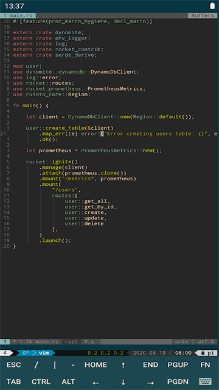This screenshot has height=390, width=219.
Task: Tap the pipe character key
Action: point(55,365)
